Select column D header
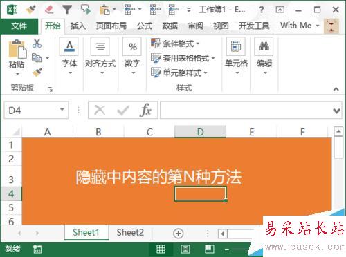This screenshot has width=346, height=257. click(x=200, y=132)
